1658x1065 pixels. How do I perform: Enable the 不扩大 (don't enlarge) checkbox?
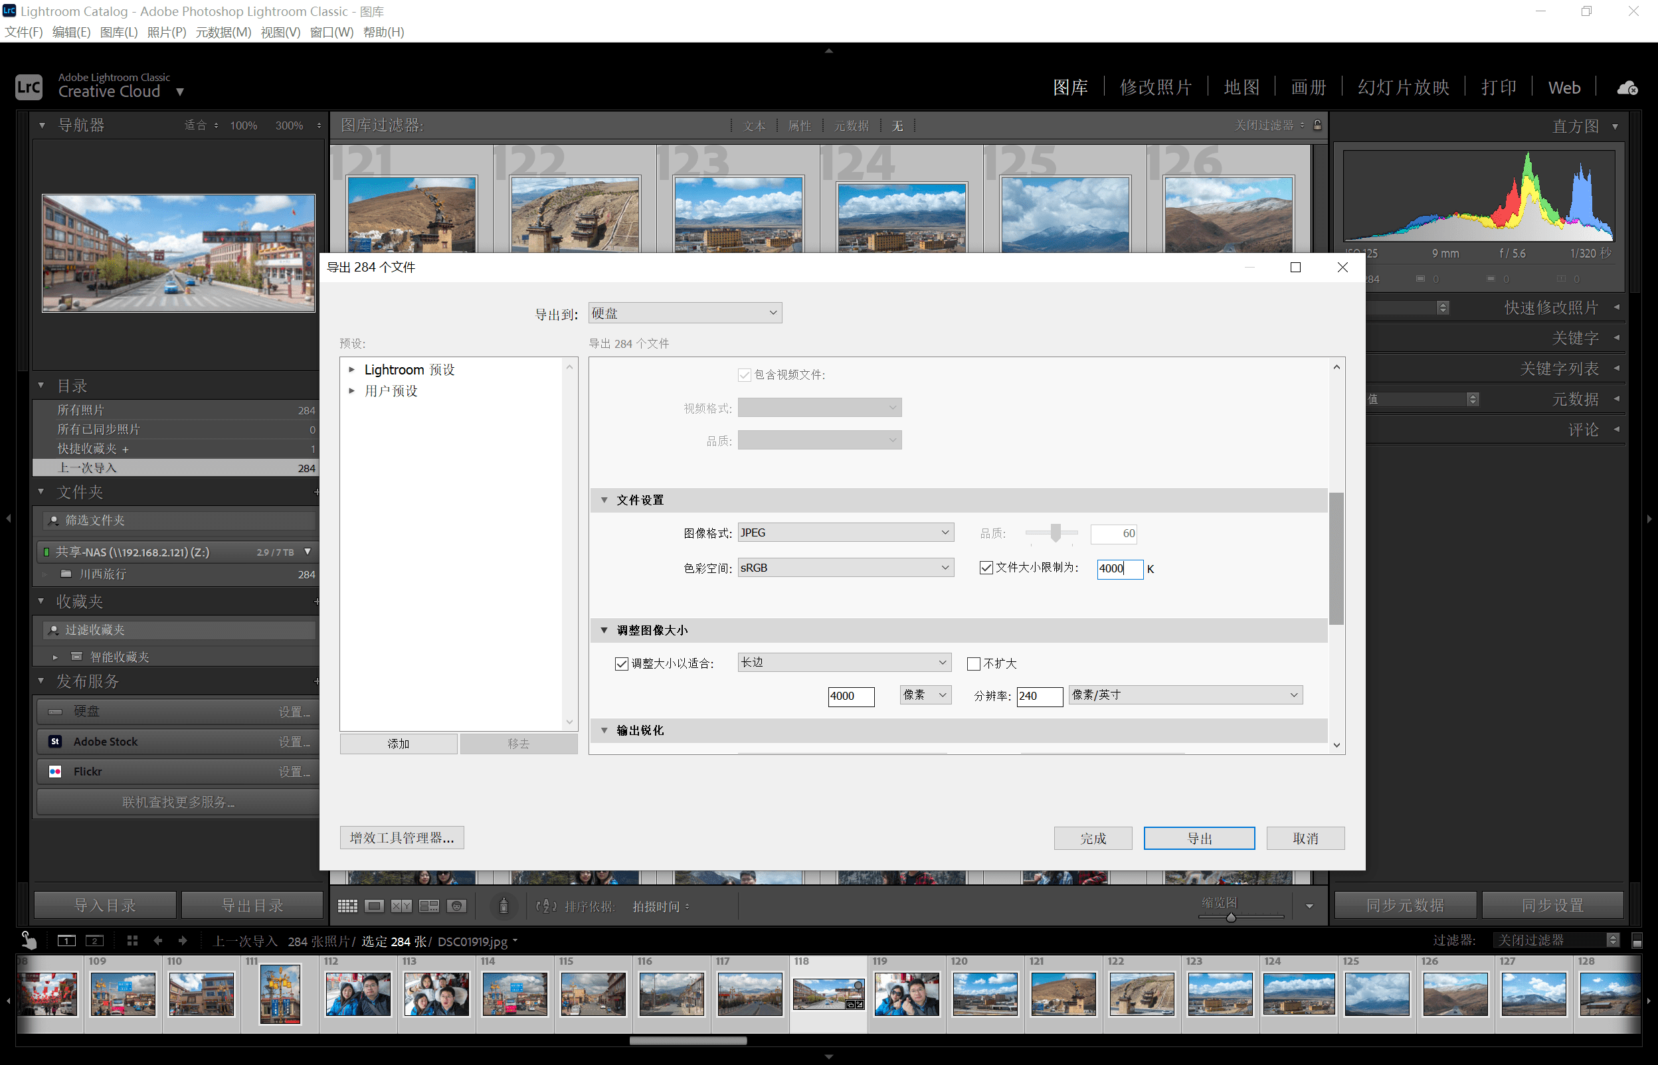973,663
